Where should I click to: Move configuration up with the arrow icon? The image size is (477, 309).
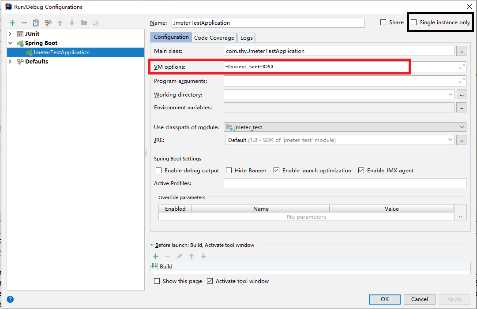pos(60,22)
